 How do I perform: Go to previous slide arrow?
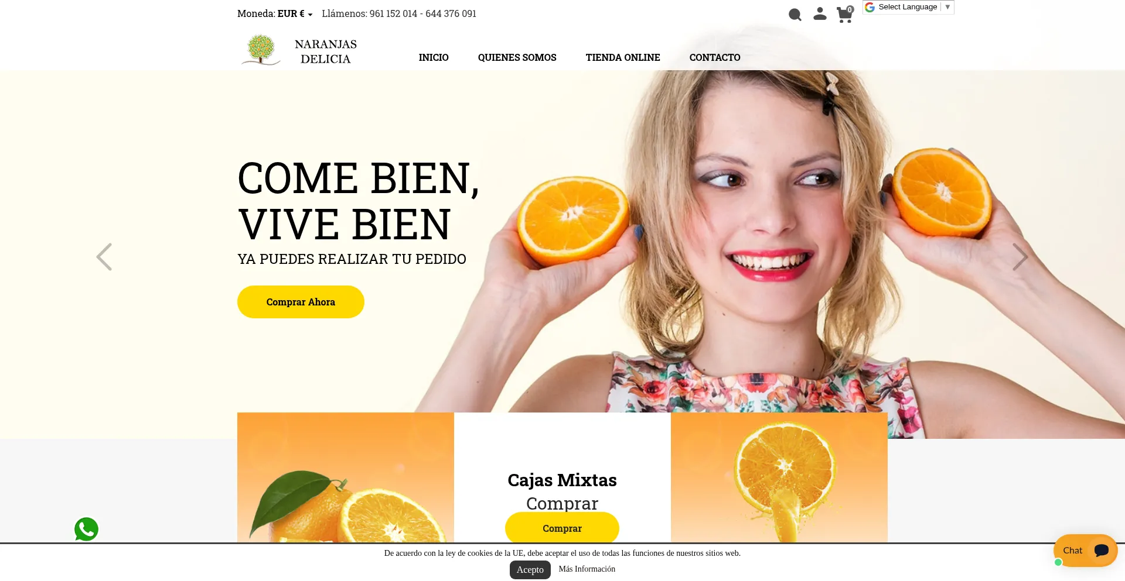pyautogui.click(x=104, y=257)
